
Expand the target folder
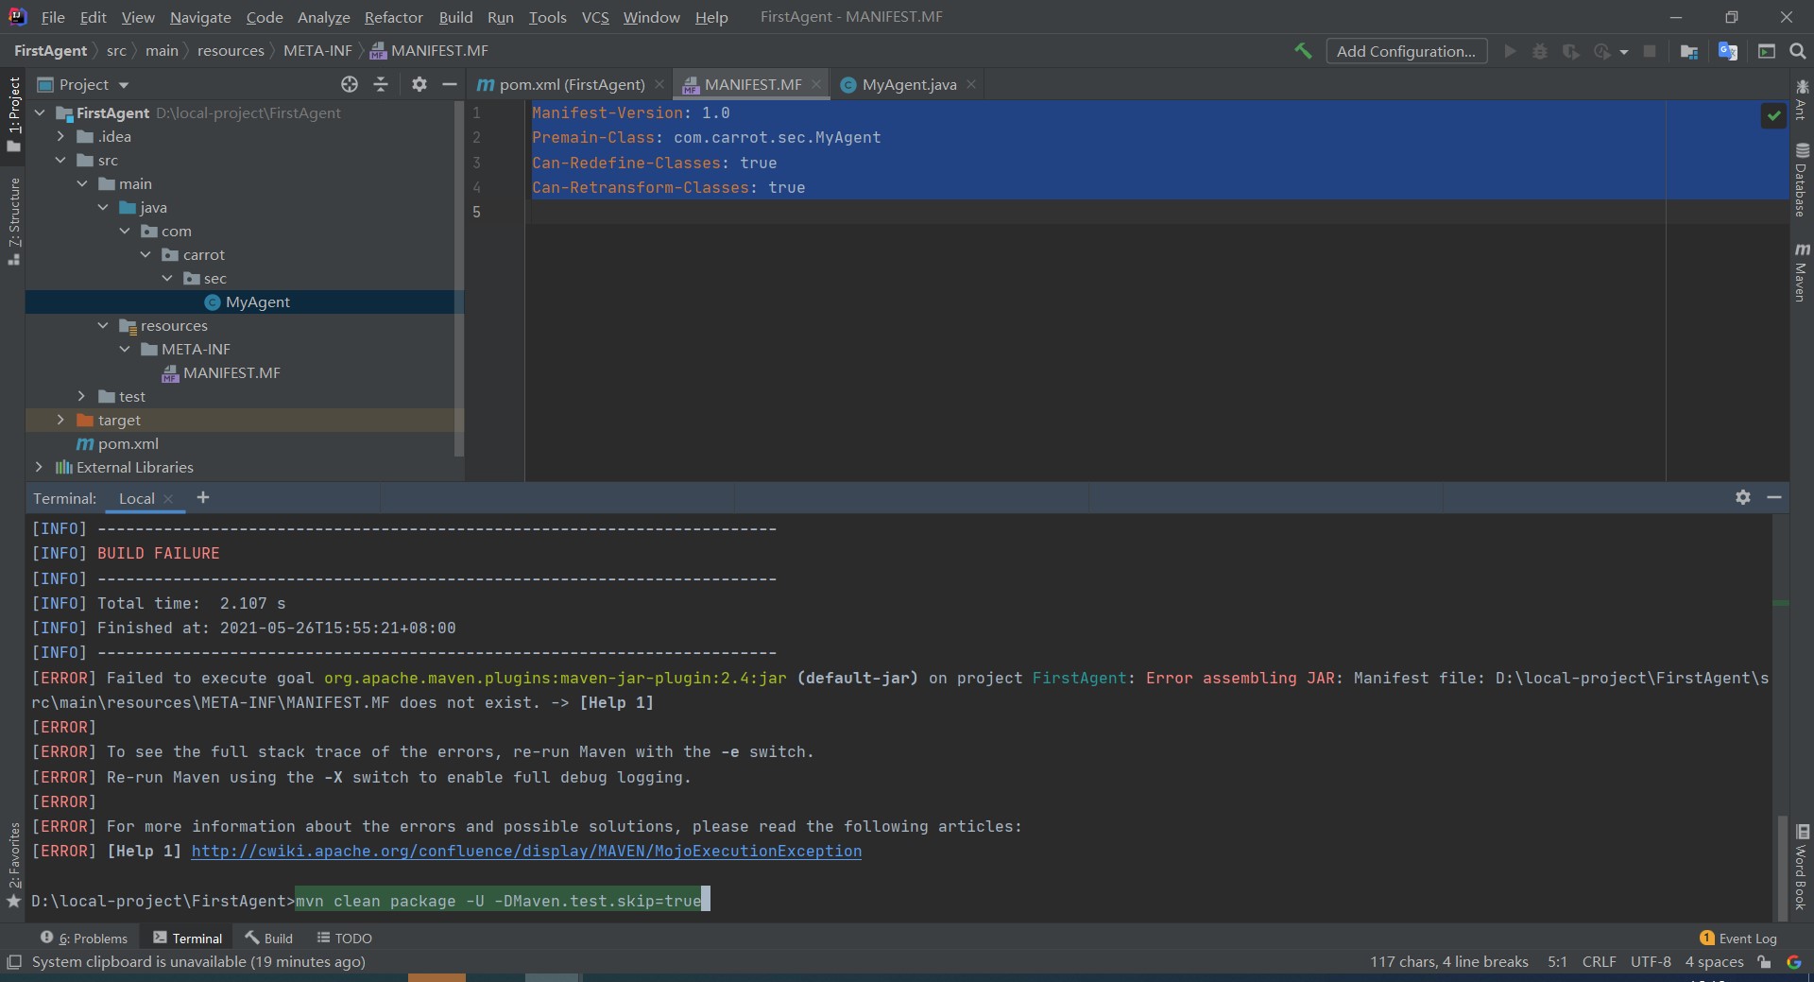point(60,420)
